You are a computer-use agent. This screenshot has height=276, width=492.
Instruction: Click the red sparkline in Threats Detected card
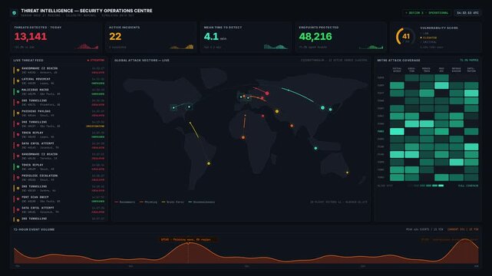click(x=87, y=46)
